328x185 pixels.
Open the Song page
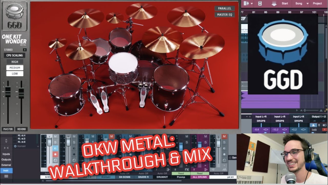click(299, 3)
